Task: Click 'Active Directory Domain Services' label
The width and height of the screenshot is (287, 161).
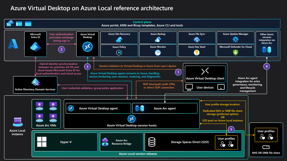Action: point(35,89)
